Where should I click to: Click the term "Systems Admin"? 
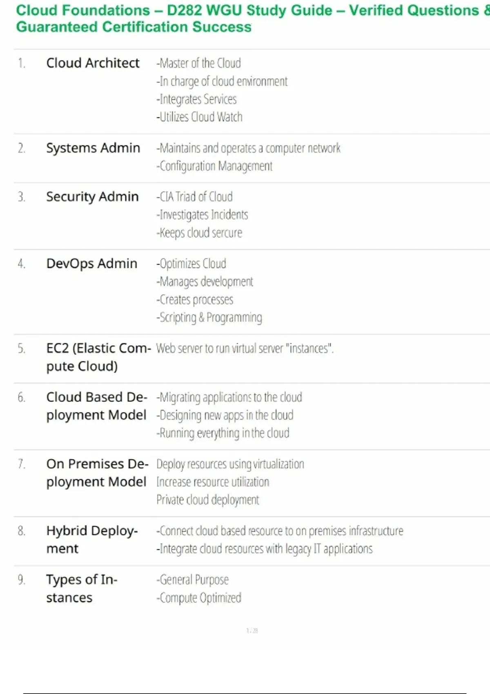click(x=93, y=148)
